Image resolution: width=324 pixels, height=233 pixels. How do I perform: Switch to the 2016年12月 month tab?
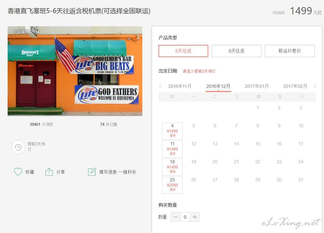click(x=218, y=86)
